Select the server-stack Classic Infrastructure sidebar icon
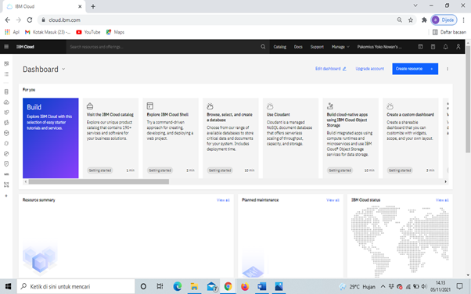This screenshot has width=471, height=294. pos(6,91)
